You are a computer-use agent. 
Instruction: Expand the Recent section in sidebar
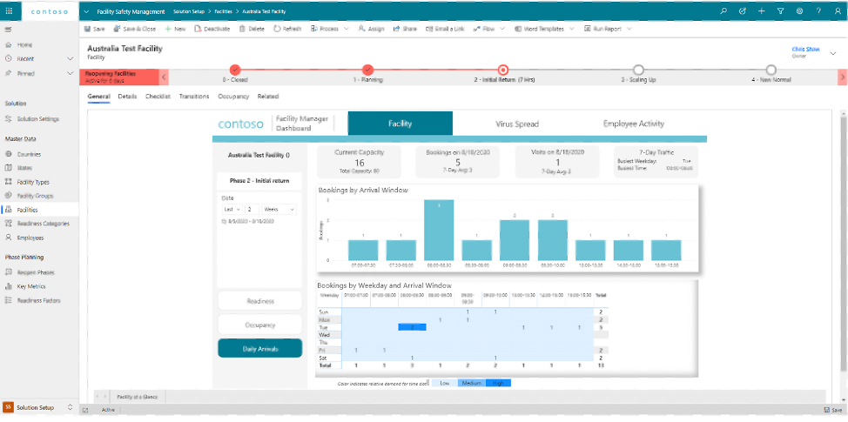[x=70, y=58]
